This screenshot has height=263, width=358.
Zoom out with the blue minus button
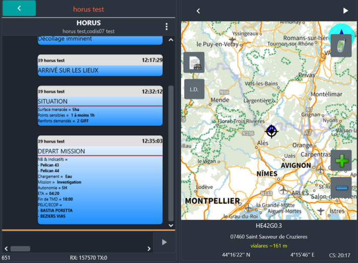point(341,188)
